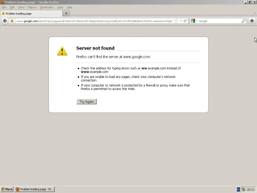Open the Пуск start button

pos(7,189)
